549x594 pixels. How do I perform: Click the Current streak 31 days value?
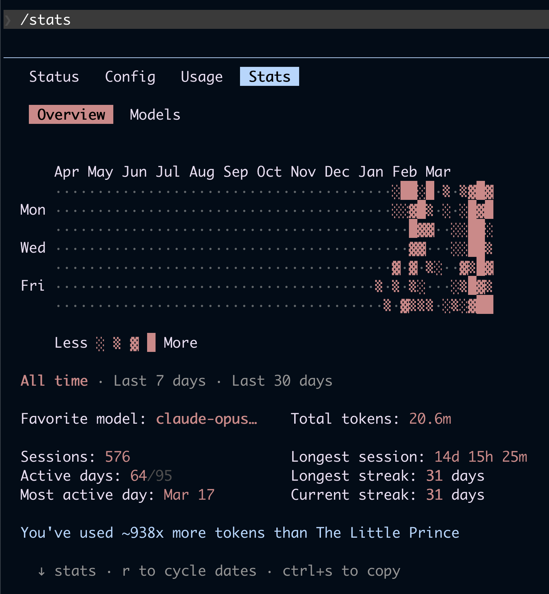pyautogui.click(x=455, y=495)
